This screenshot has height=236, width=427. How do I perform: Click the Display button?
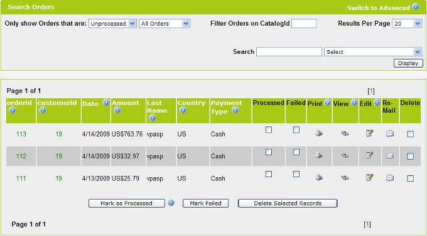pos(408,63)
